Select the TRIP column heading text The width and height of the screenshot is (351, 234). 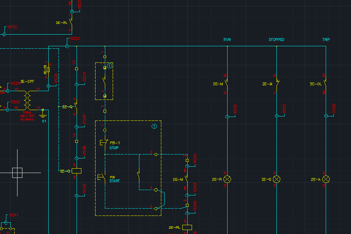(326, 39)
